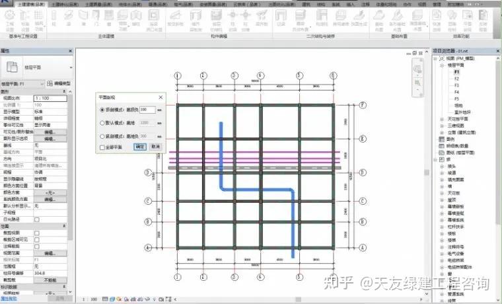Expand the 天花板平面 tree node

[442, 119]
